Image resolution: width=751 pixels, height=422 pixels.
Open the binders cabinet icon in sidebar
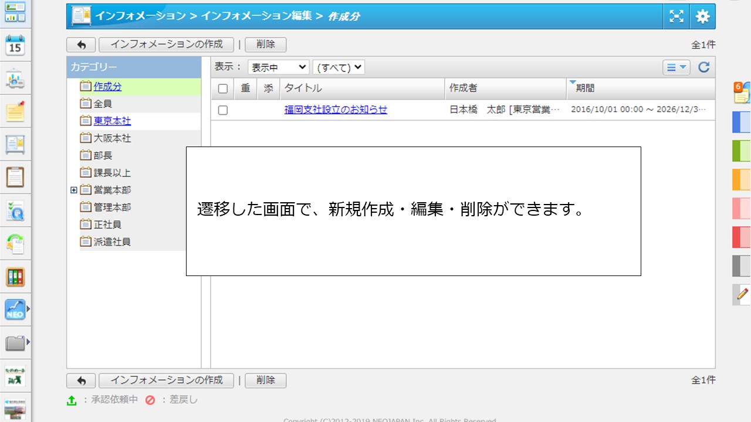(x=15, y=277)
